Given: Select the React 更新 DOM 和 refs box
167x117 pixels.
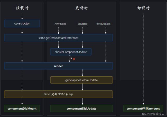Looking at the screenshot, I should point(59,94).
